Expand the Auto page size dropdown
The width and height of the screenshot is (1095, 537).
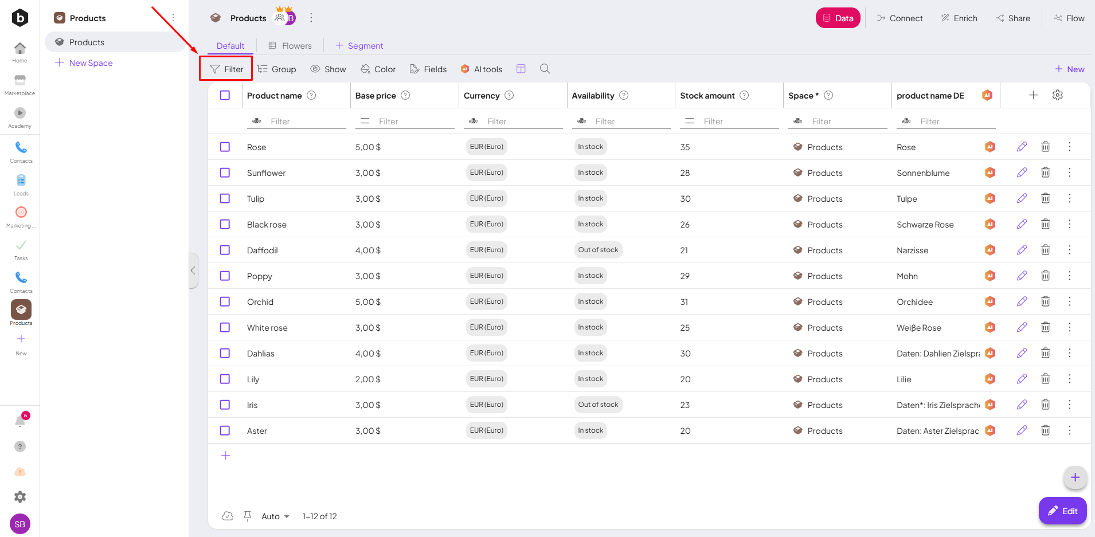click(x=275, y=516)
